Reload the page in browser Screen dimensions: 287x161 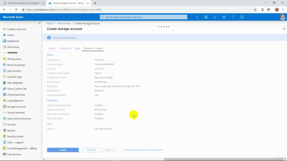[16, 10]
